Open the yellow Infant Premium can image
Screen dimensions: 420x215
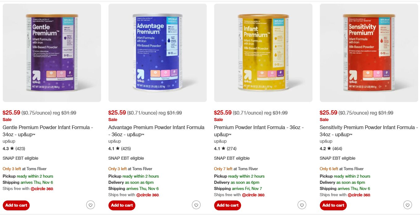263,53
